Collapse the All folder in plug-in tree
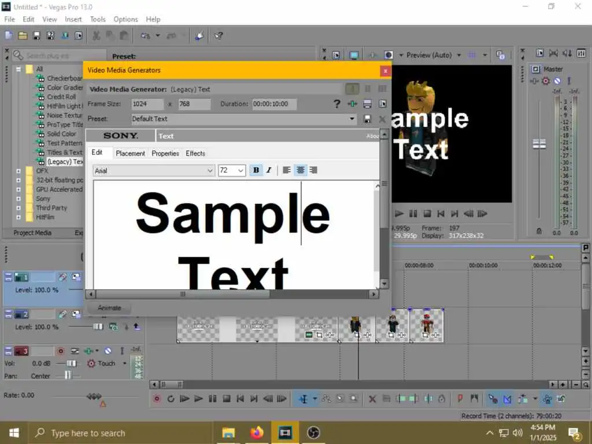Viewport: 592px width, 444px height. click(18, 69)
